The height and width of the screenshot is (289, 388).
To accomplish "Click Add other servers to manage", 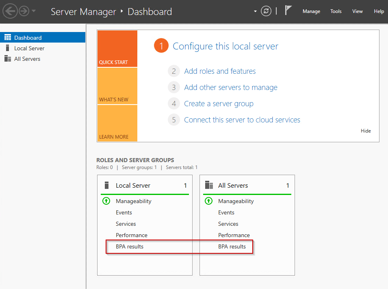I will point(231,88).
